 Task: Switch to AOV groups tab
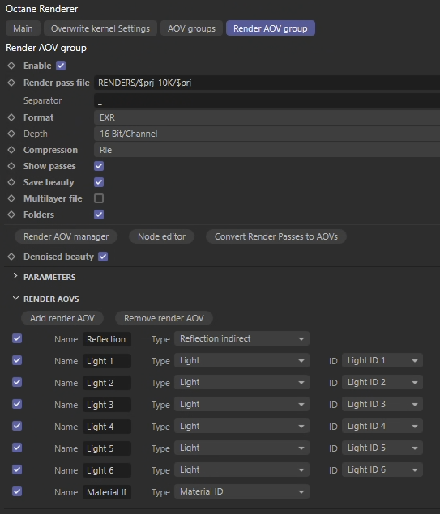click(191, 28)
